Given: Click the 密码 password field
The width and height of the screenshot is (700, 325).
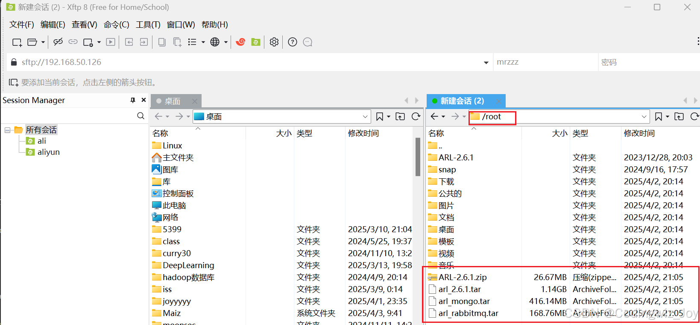Looking at the screenshot, I should [x=649, y=62].
